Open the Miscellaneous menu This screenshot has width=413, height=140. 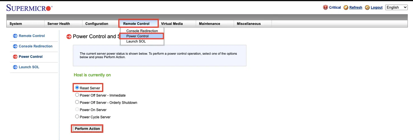point(252,24)
